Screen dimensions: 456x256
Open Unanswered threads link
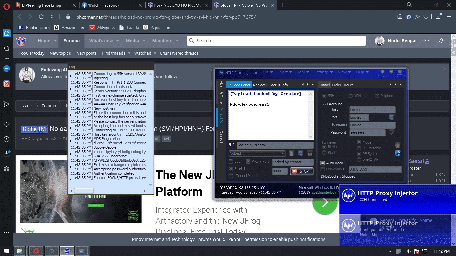pyautogui.click(x=179, y=53)
